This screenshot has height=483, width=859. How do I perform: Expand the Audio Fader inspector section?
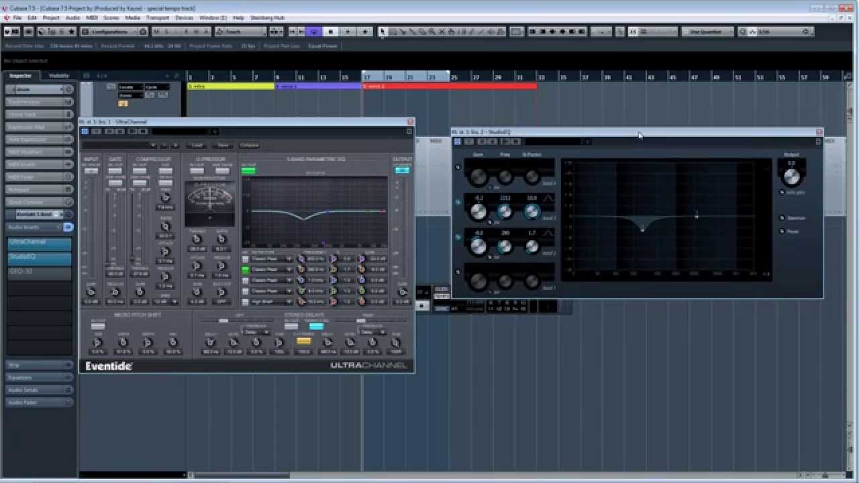point(40,402)
